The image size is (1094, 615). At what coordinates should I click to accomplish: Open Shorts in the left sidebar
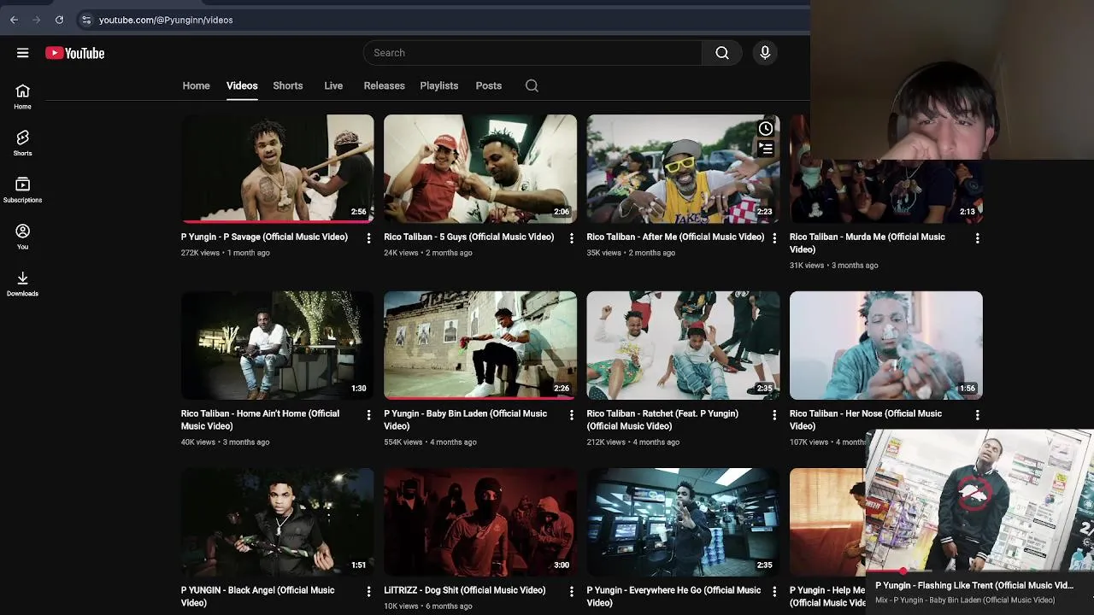(23, 143)
